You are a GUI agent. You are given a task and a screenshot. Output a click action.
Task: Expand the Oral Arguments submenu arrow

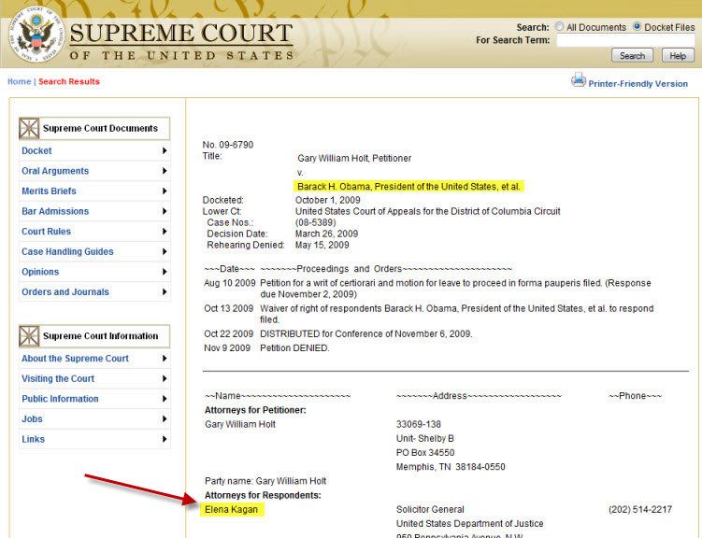[x=165, y=171]
